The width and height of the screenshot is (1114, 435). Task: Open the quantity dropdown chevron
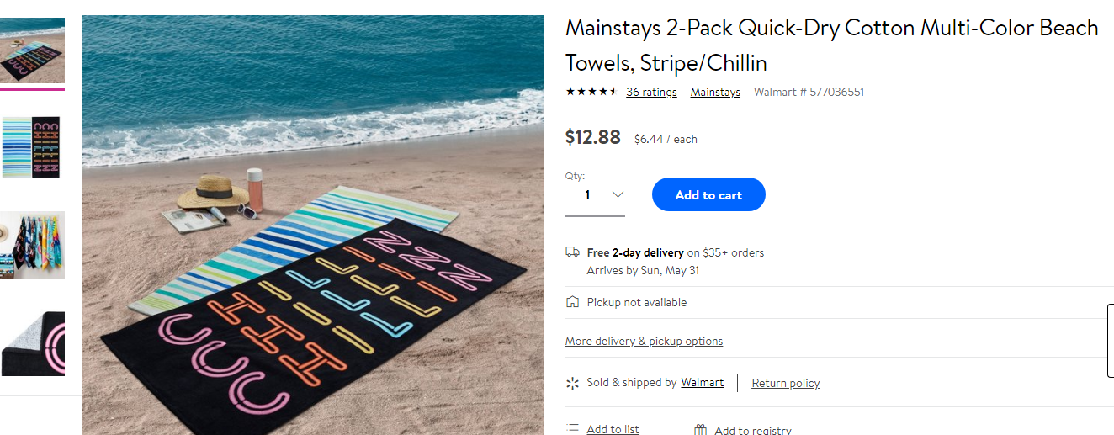[618, 194]
